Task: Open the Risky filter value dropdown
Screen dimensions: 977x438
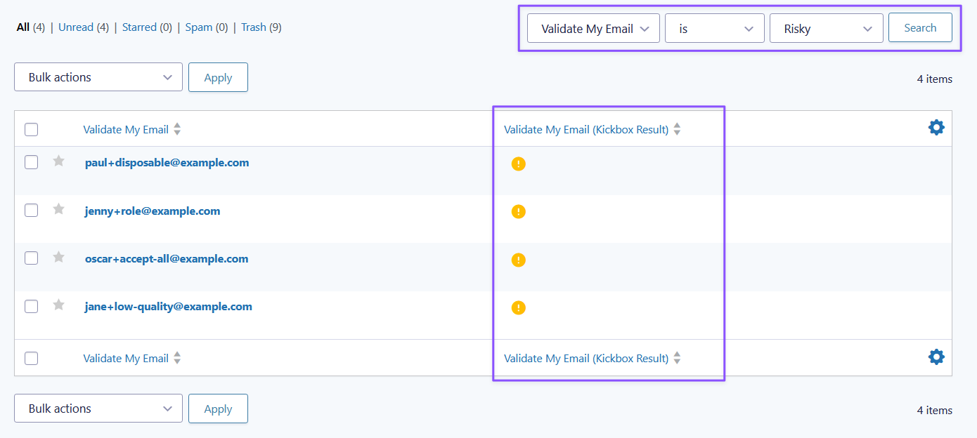Action: point(827,29)
